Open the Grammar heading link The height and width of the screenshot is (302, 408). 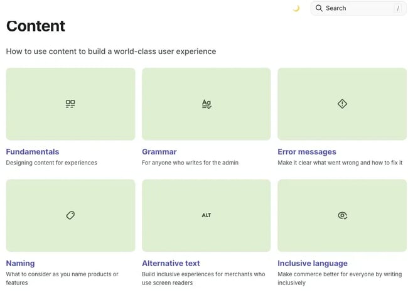click(x=159, y=152)
